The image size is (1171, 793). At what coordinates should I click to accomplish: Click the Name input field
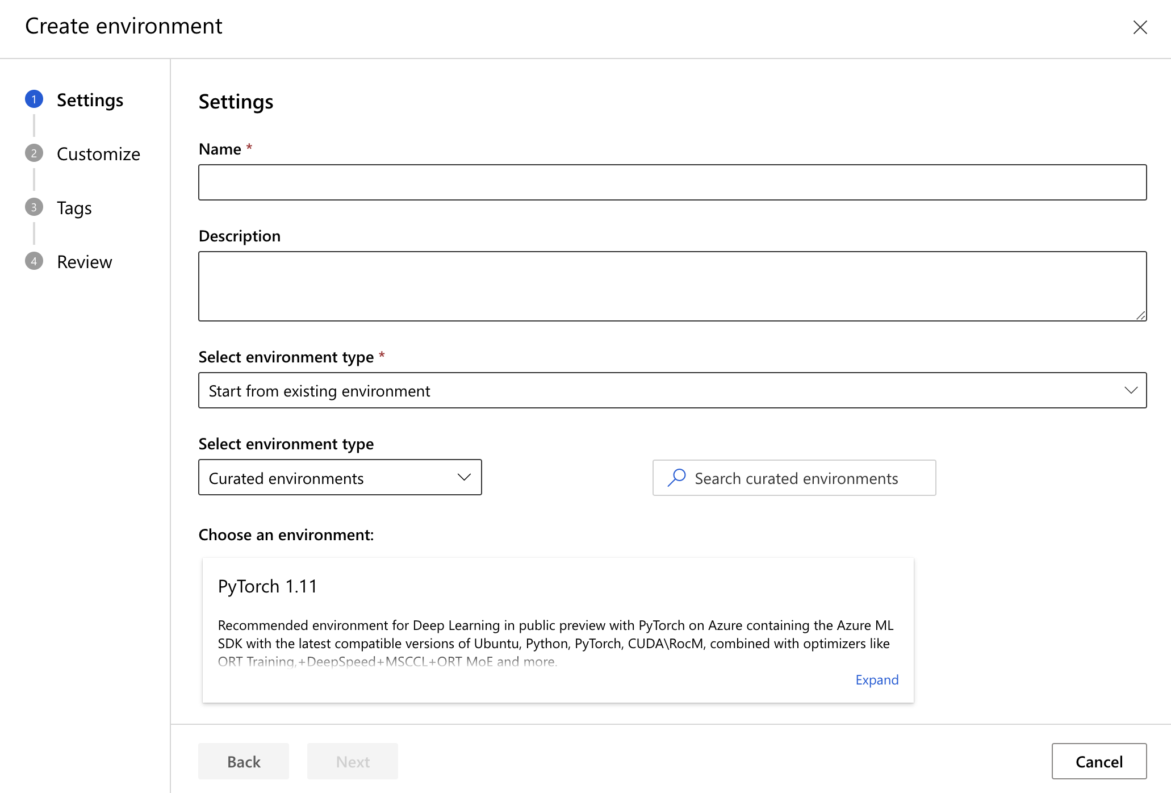point(672,182)
